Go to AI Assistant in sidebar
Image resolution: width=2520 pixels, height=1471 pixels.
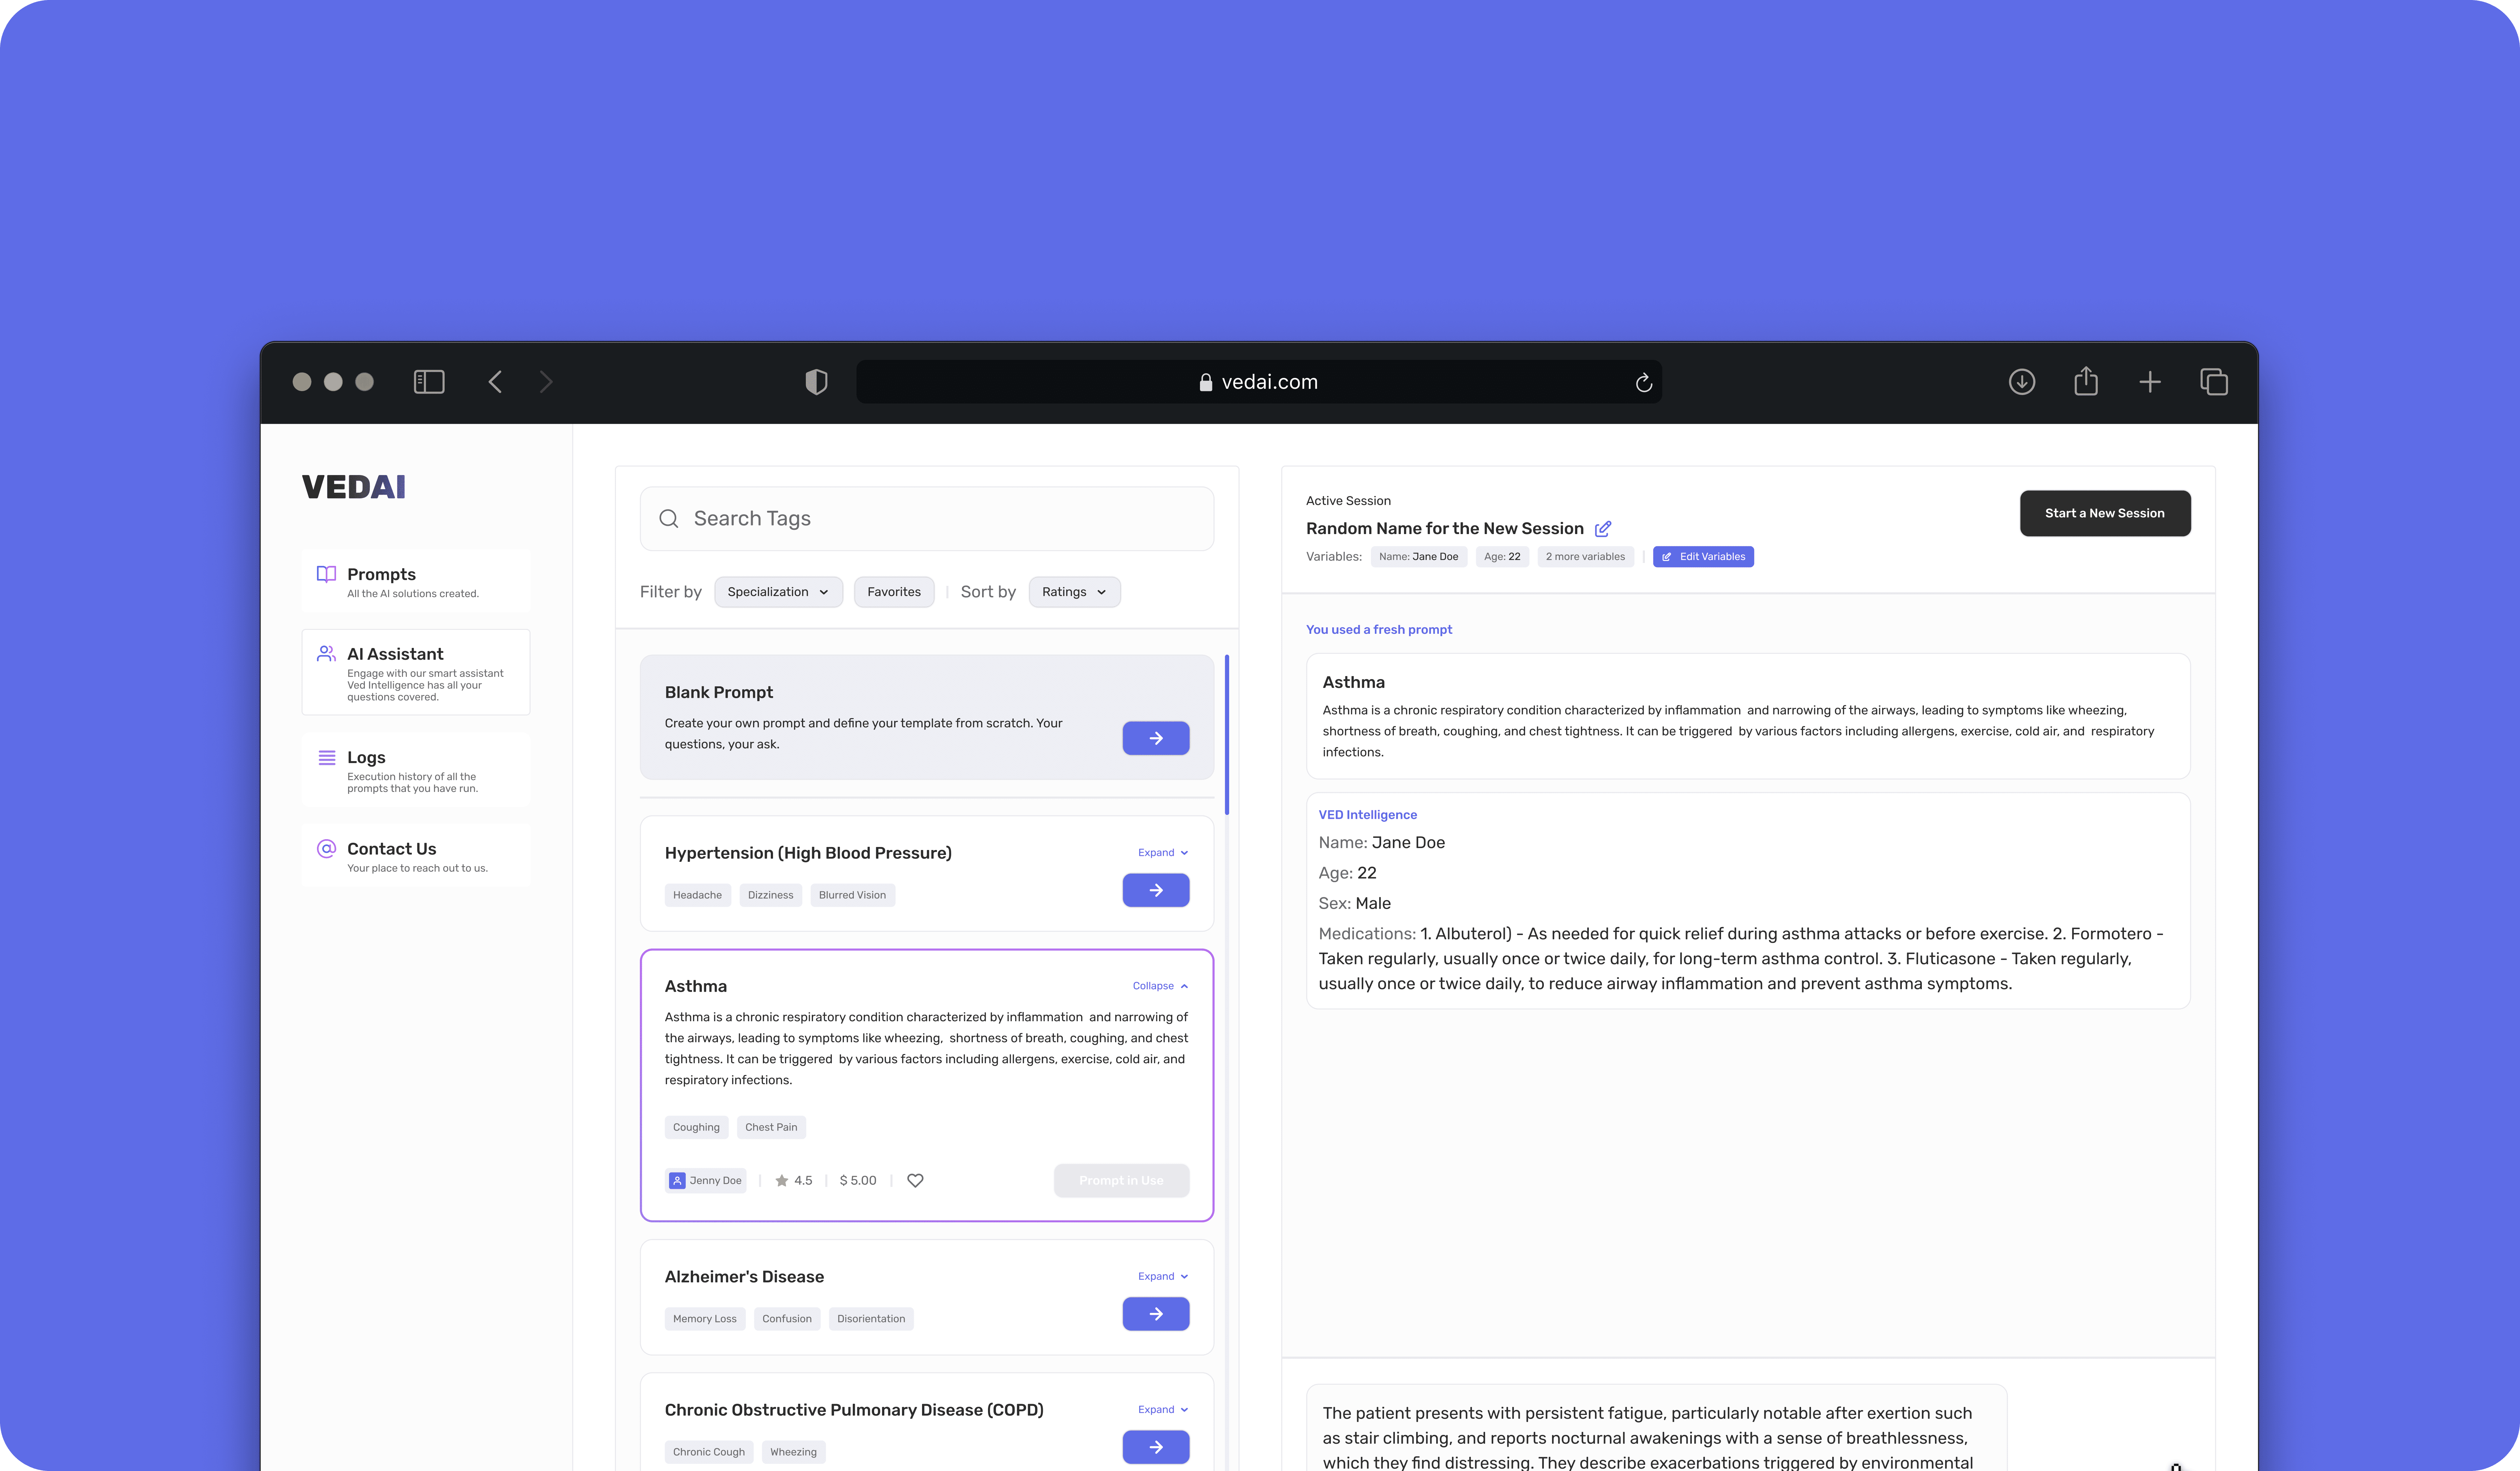coord(416,672)
